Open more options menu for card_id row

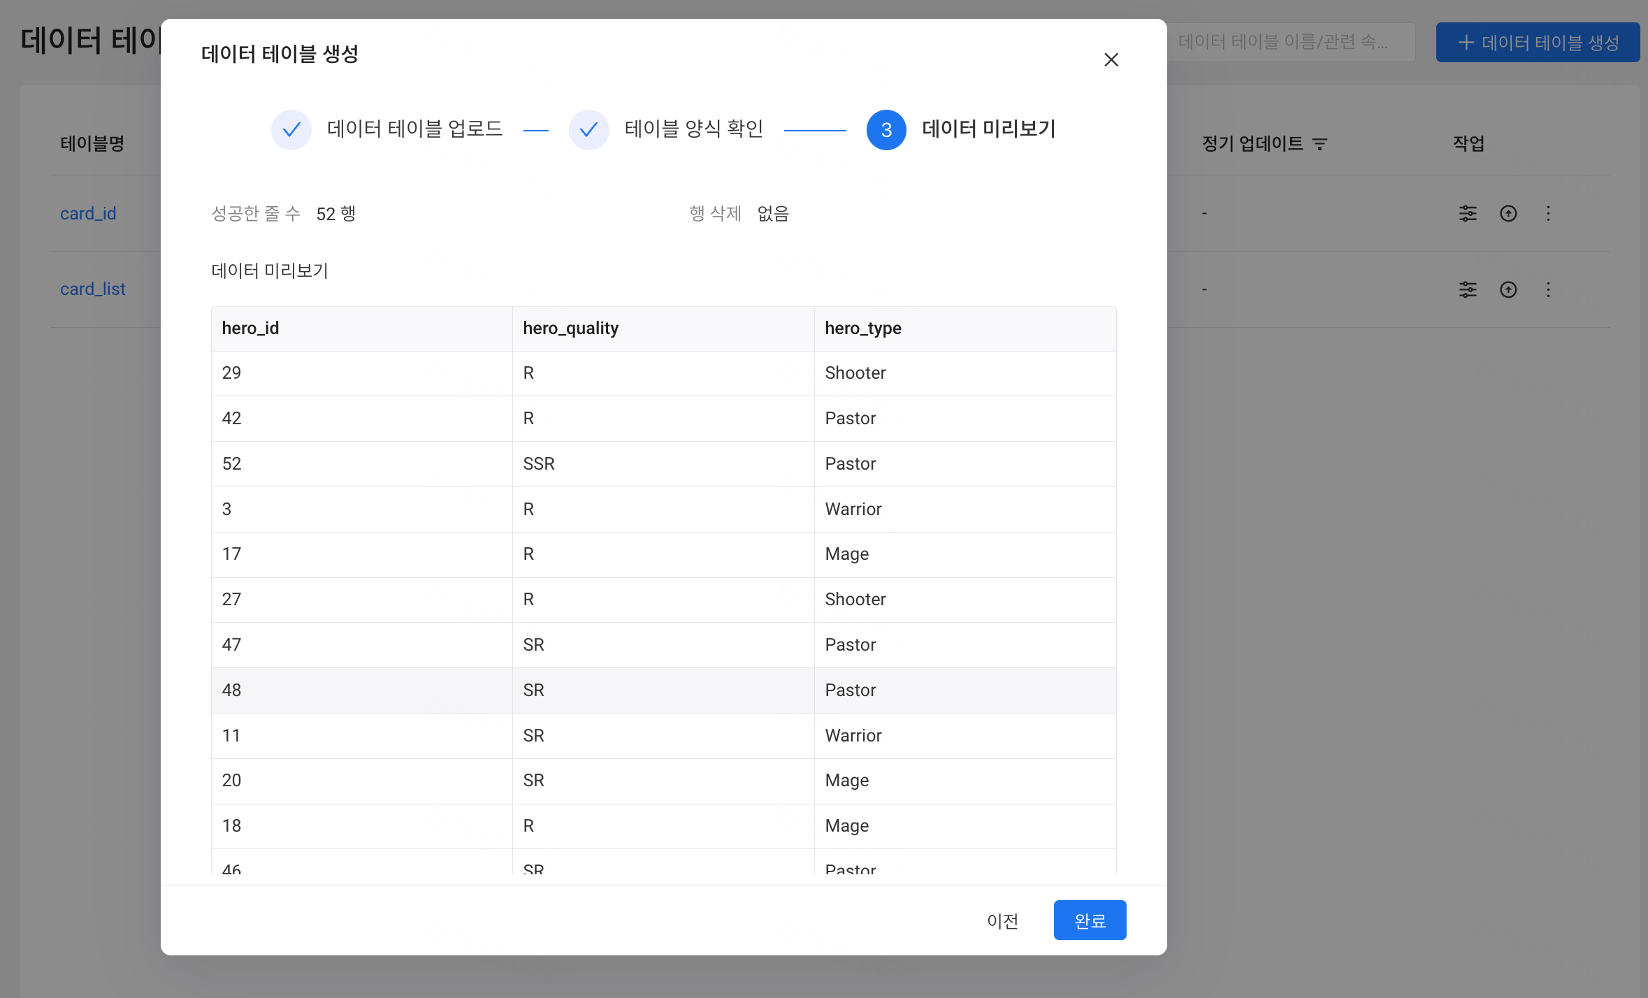[1548, 213]
